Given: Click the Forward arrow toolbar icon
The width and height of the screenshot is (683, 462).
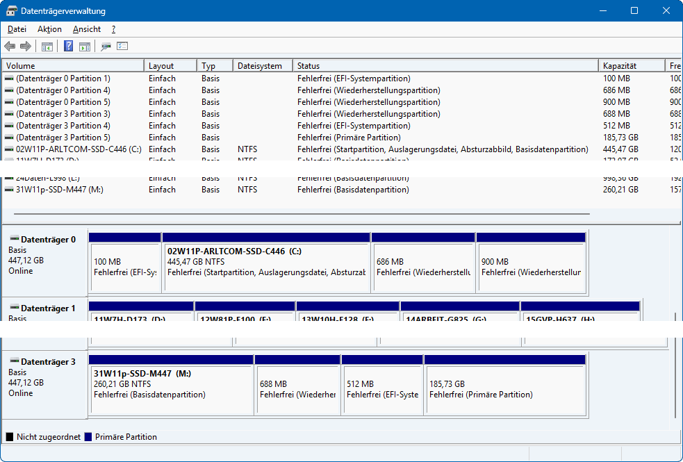Looking at the screenshot, I should coord(26,47).
